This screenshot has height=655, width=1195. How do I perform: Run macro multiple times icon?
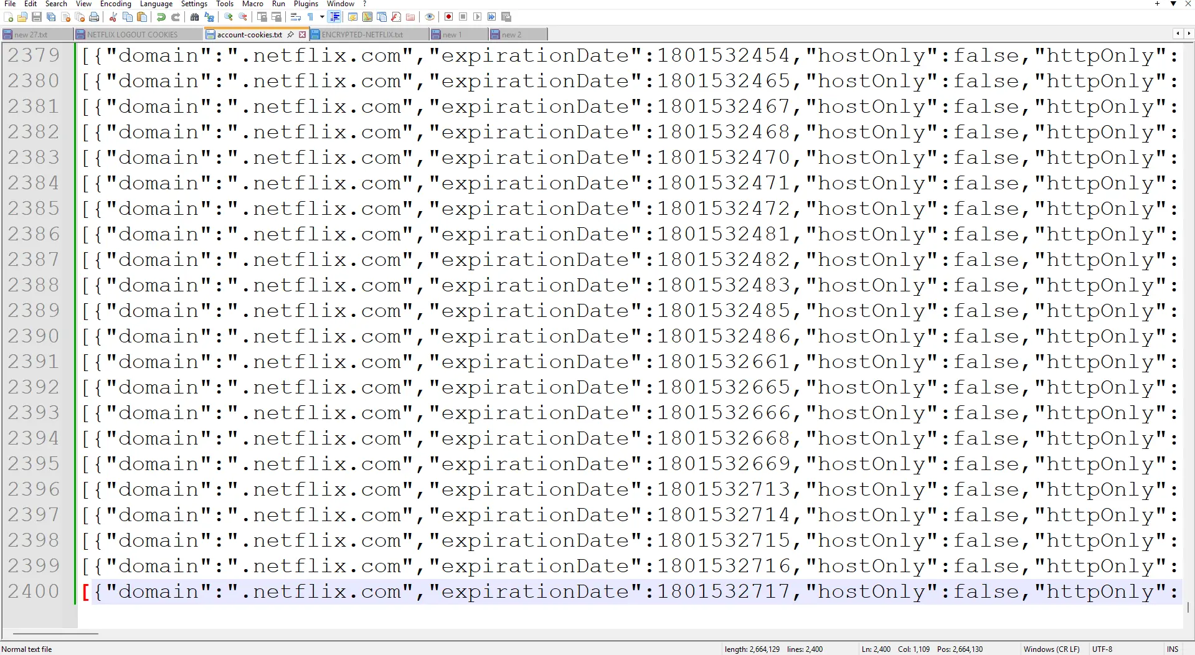tap(492, 17)
